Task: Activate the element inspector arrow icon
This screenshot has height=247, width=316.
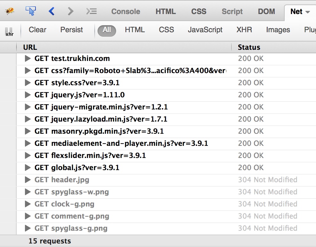Action: click(30, 11)
